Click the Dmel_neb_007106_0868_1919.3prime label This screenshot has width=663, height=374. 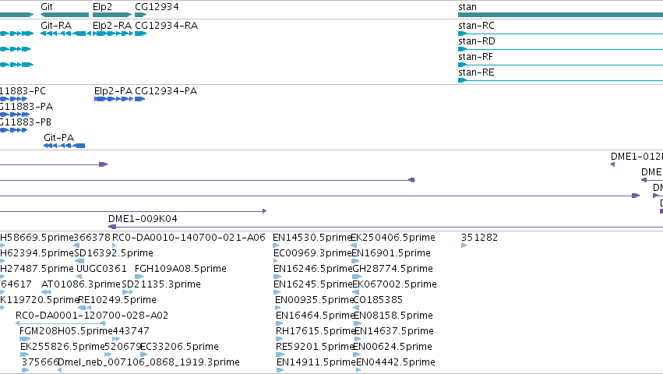pyautogui.click(x=148, y=362)
